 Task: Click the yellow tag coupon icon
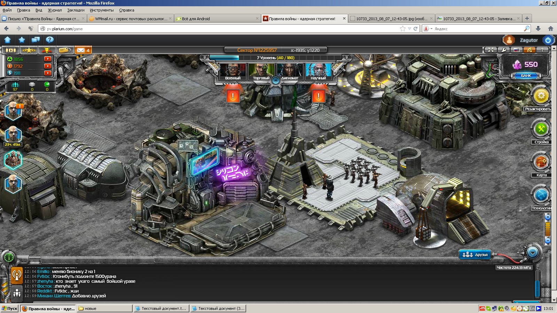(65, 50)
